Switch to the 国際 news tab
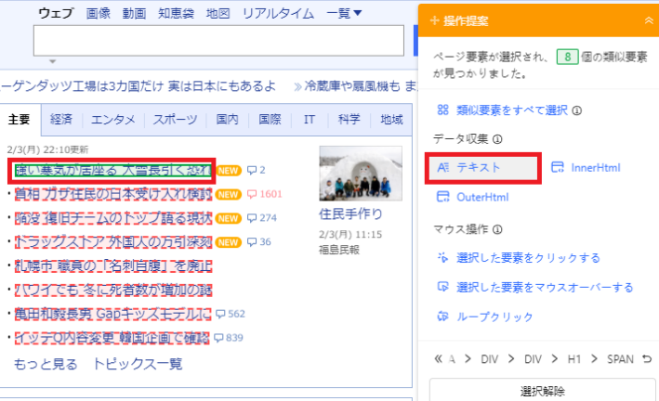This screenshot has height=401, width=659. [270, 120]
